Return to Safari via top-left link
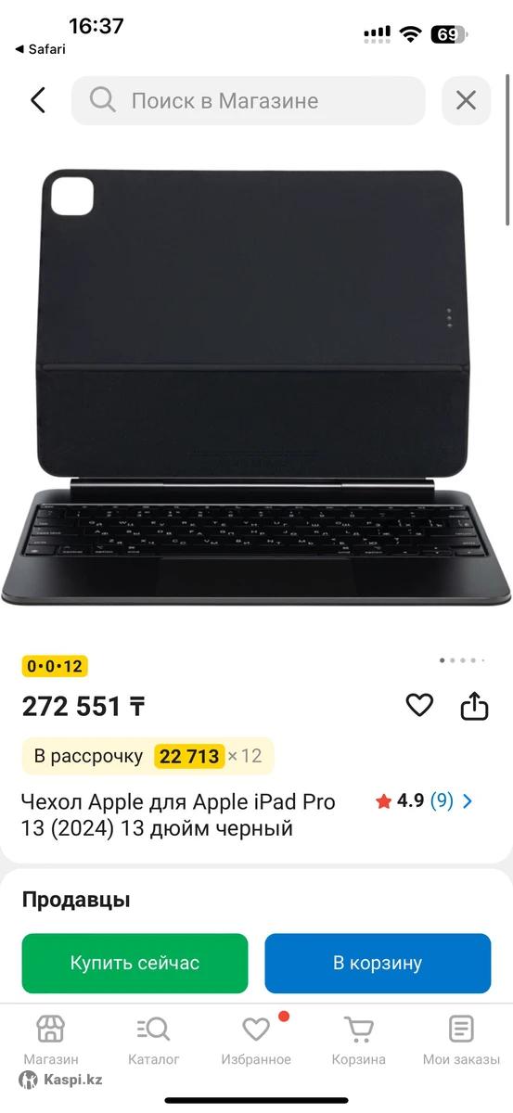Image resolution: width=513 pixels, height=1113 pixels. click(x=40, y=49)
